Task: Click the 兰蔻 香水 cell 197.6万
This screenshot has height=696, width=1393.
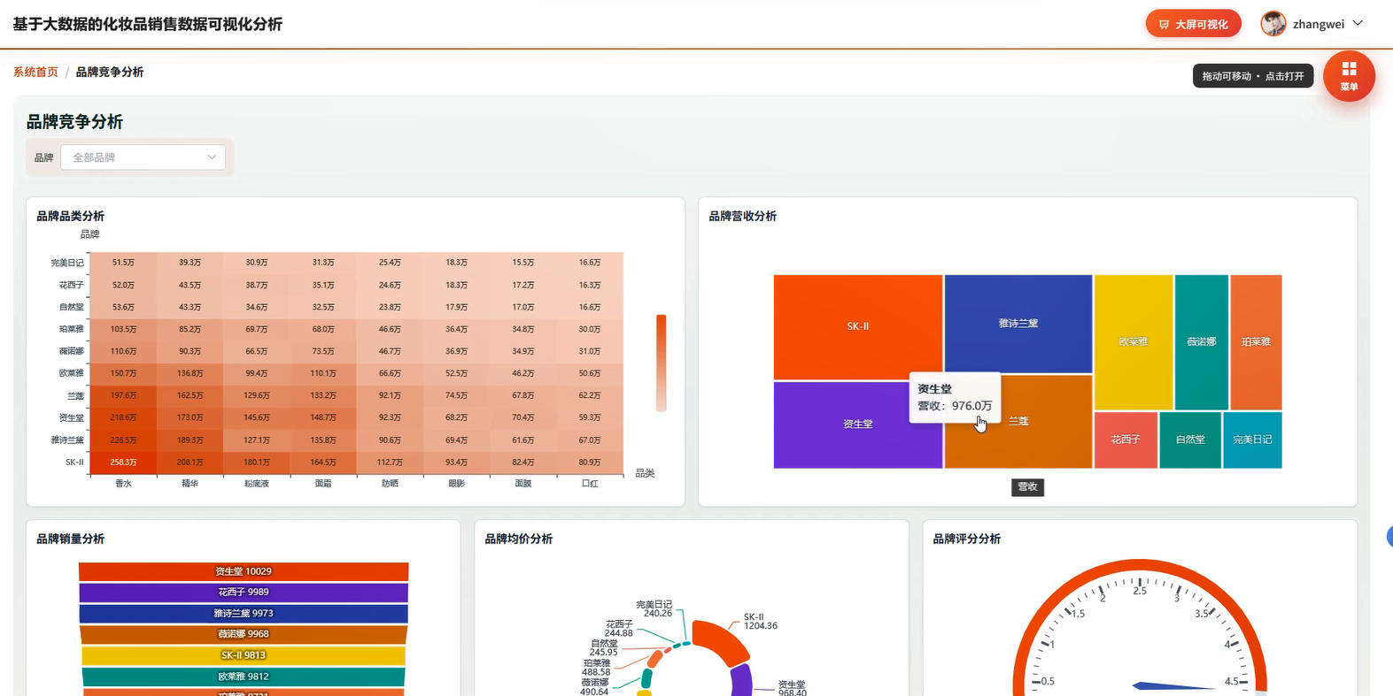Action: pyautogui.click(x=123, y=396)
